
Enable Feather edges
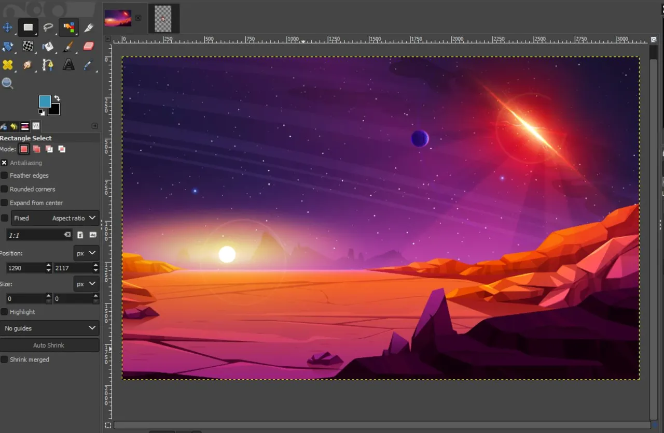click(4, 176)
